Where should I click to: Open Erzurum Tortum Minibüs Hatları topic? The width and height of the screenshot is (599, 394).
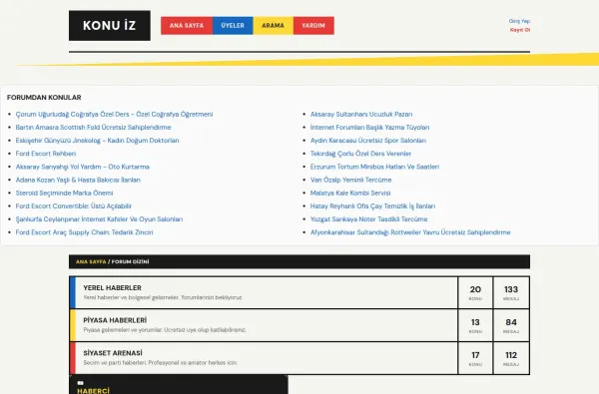pos(374,167)
